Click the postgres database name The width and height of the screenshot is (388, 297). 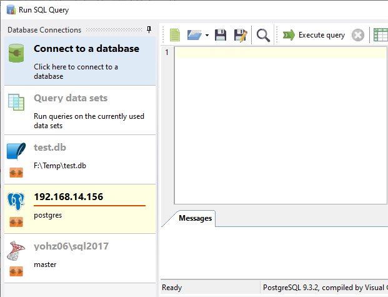pyautogui.click(x=47, y=215)
